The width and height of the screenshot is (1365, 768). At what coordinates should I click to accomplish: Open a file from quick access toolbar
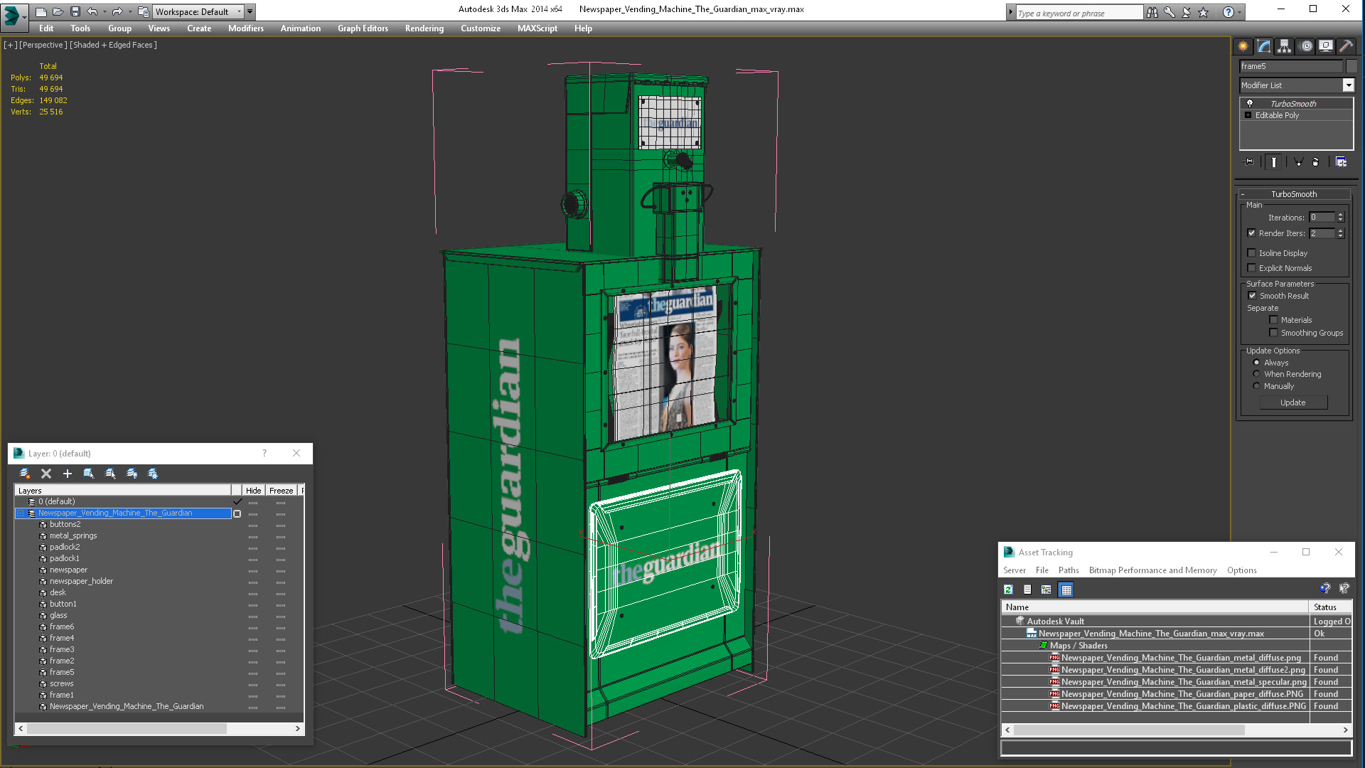coord(58,12)
